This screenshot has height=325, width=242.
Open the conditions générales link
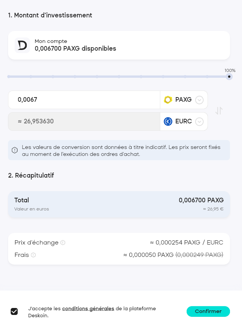88,309
